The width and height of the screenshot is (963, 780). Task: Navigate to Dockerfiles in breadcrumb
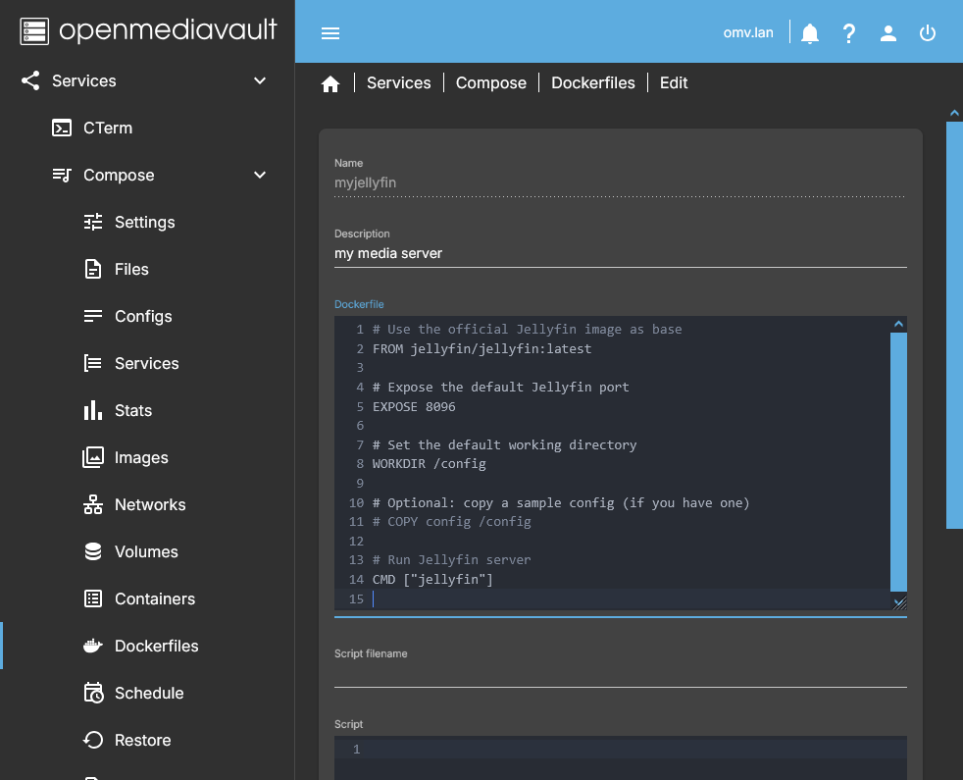[592, 83]
